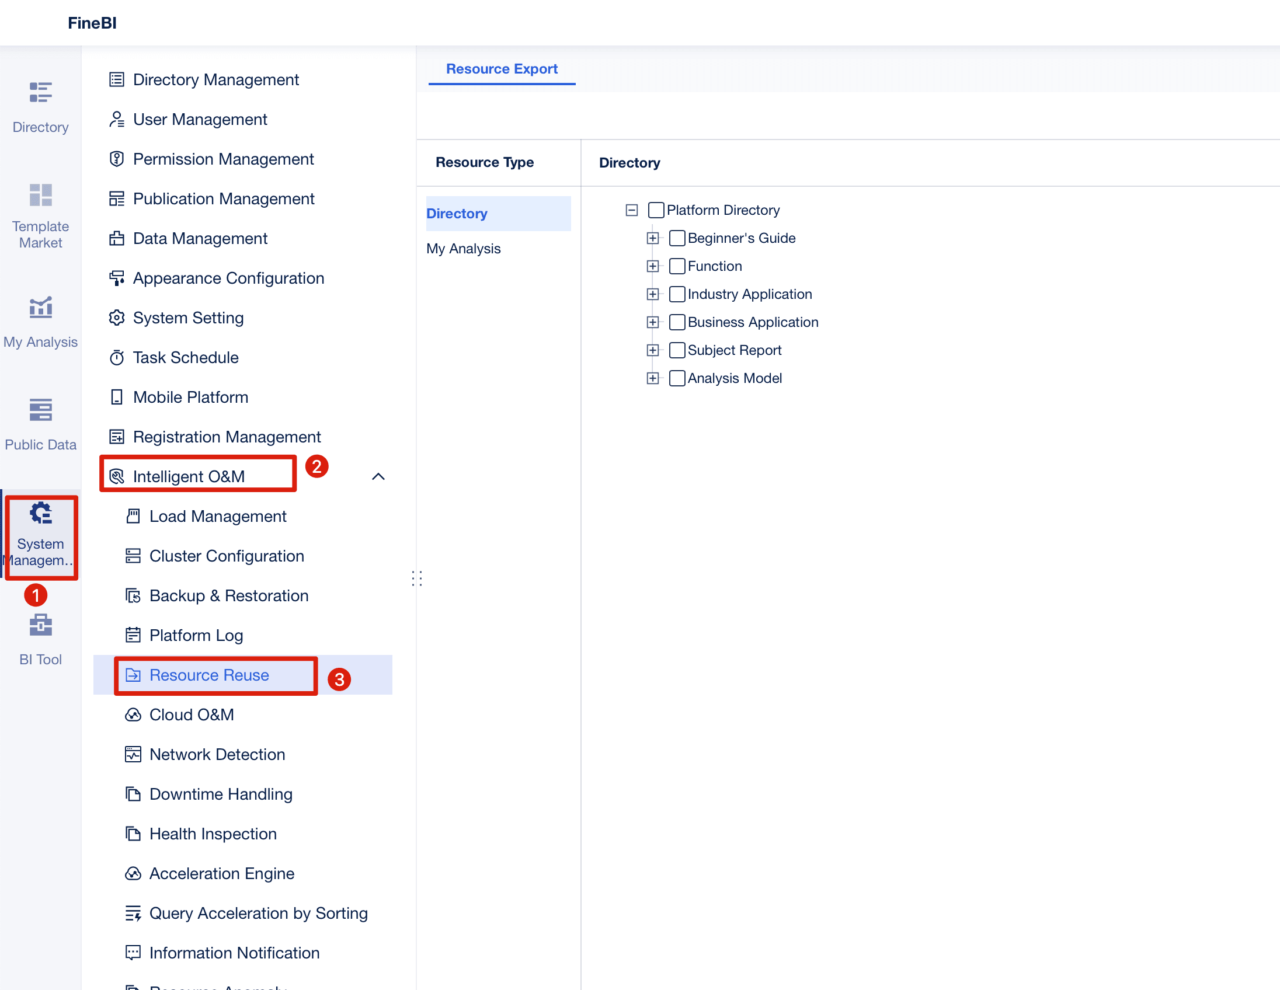Select the Resource Export tab
Image resolution: width=1280 pixels, height=990 pixels.
click(x=501, y=69)
